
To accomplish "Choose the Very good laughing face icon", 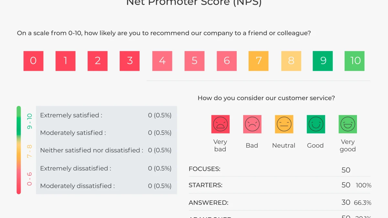I will (x=348, y=124).
